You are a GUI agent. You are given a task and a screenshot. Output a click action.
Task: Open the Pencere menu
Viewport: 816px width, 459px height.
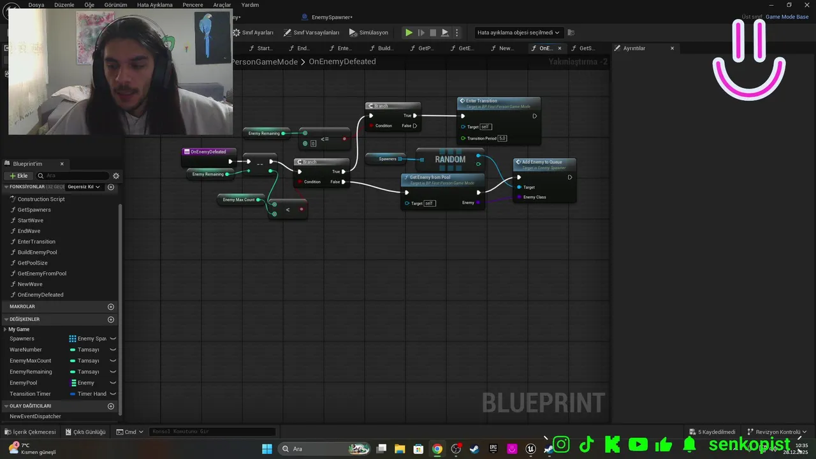point(193,4)
